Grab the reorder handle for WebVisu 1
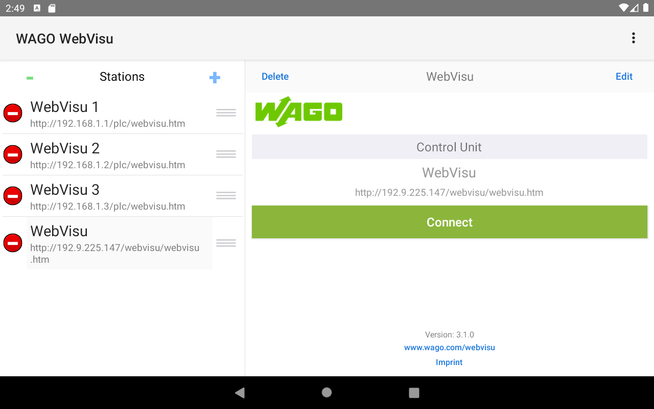Viewport: 654px width, 409px height. pyautogui.click(x=226, y=113)
